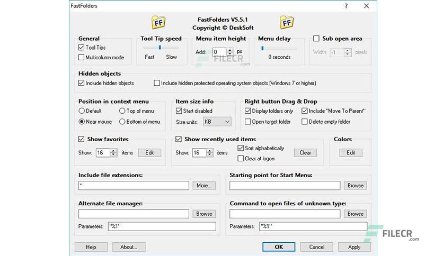Click the Edit button for favorites
This screenshot has width=443, height=256.
pyautogui.click(x=149, y=152)
